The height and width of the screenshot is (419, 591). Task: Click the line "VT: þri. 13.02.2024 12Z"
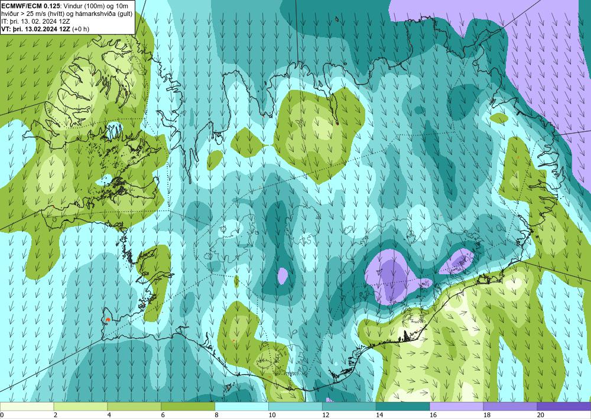[x=35, y=28]
